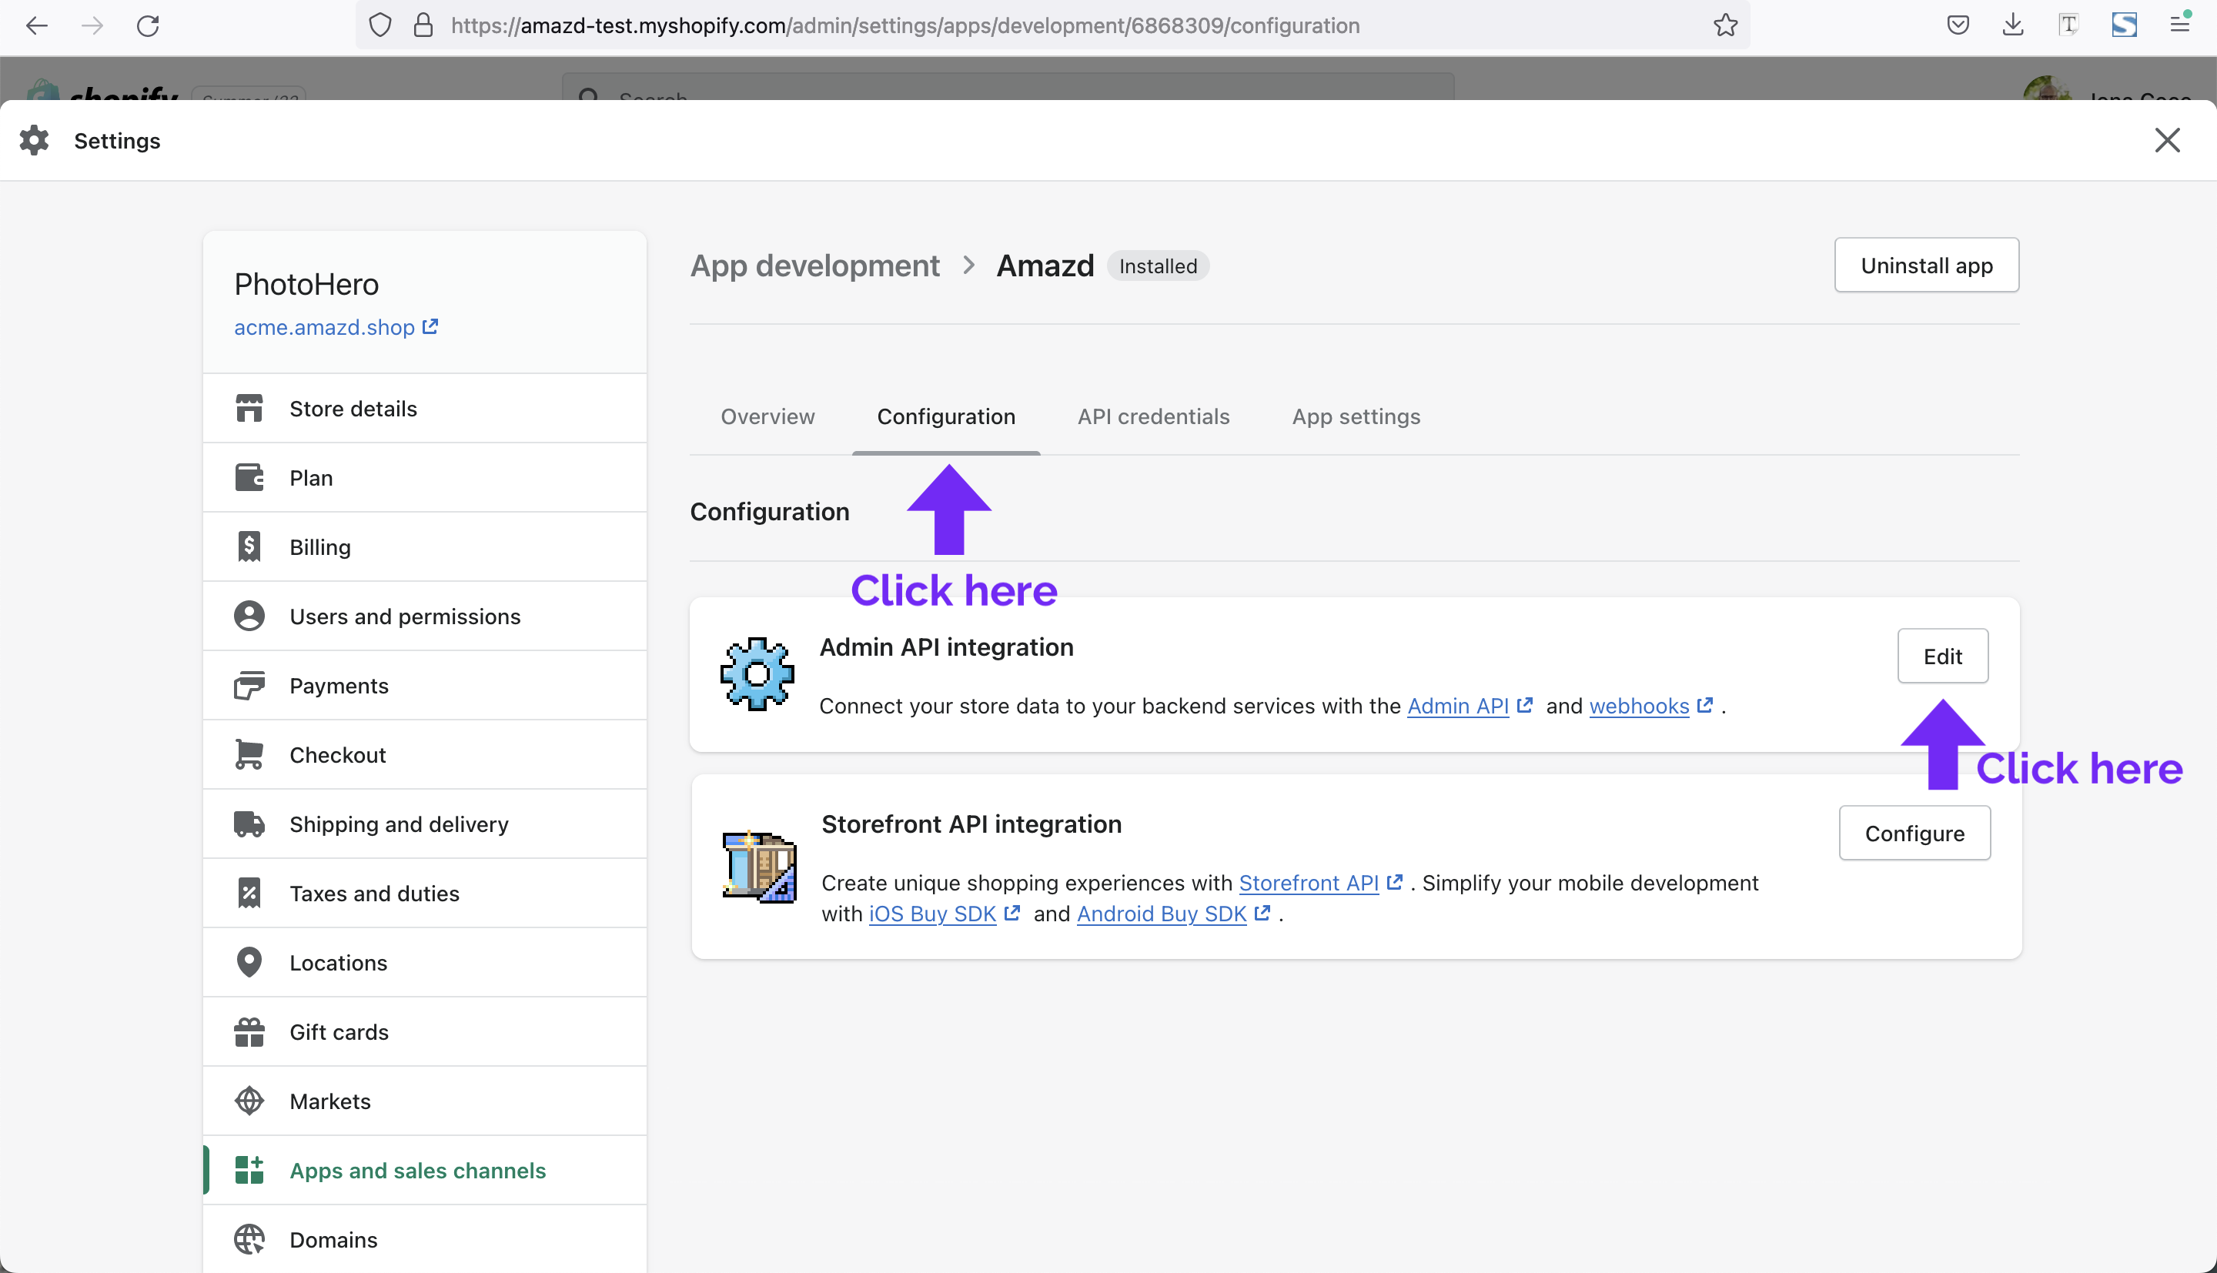2217x1273 pixels.
Task: Click the PhotoHero store name
Action: coord(306,284)
